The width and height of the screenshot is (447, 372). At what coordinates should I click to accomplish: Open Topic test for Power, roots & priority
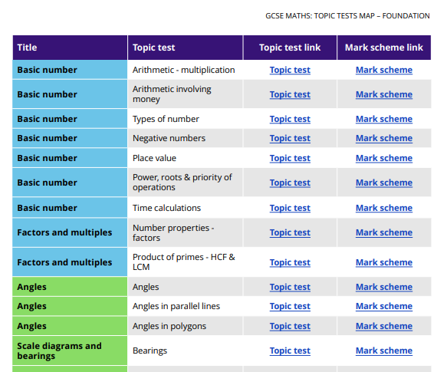tap(290, 183)
